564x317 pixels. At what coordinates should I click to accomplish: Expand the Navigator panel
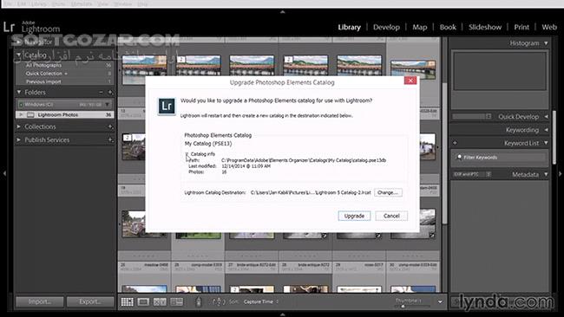pyautogui.click(x=19, y=42)
